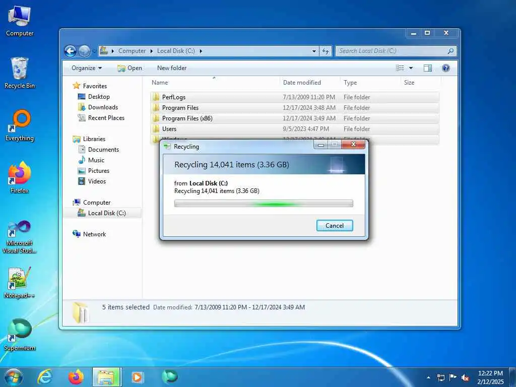The width and height of the screenshot is (516, 387).
Task: Open the Recycle Bin desktop icon
Action: pyautogui.click(x=20, y=73)
